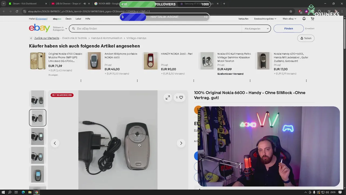Open Windows taskbar search
This screenshot has width=346, height=195.
[10, 192]
